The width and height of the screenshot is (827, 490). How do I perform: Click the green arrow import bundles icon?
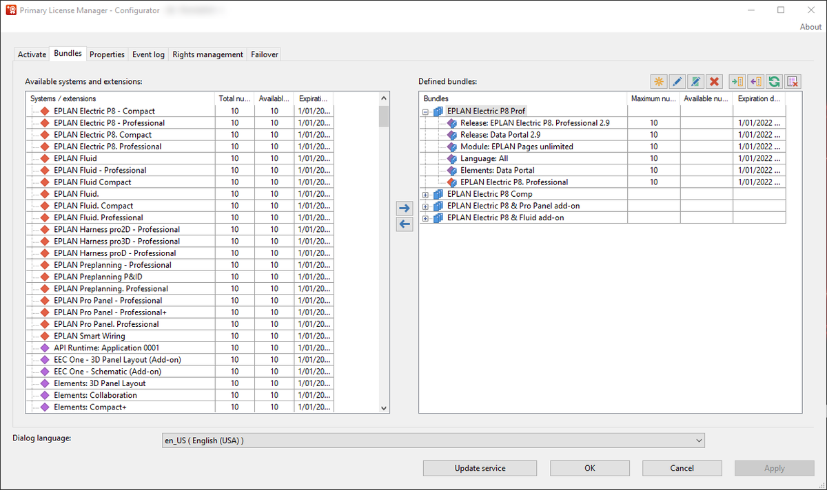tap(737, 82)
